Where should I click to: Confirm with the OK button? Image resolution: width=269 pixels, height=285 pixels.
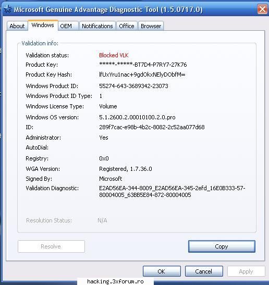tap(162, 271)
